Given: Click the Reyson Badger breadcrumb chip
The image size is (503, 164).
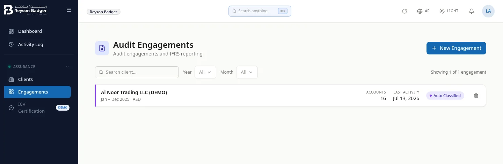Looking at the screenshot, I should pos(103,12).
